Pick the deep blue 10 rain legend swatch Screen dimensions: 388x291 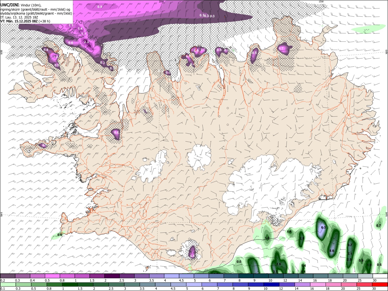271,285
